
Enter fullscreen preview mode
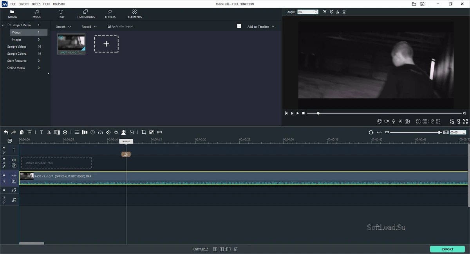click(465, 121)
